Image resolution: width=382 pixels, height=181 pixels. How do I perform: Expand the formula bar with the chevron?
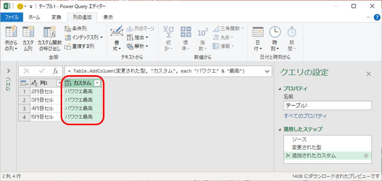tap(267, 71)
